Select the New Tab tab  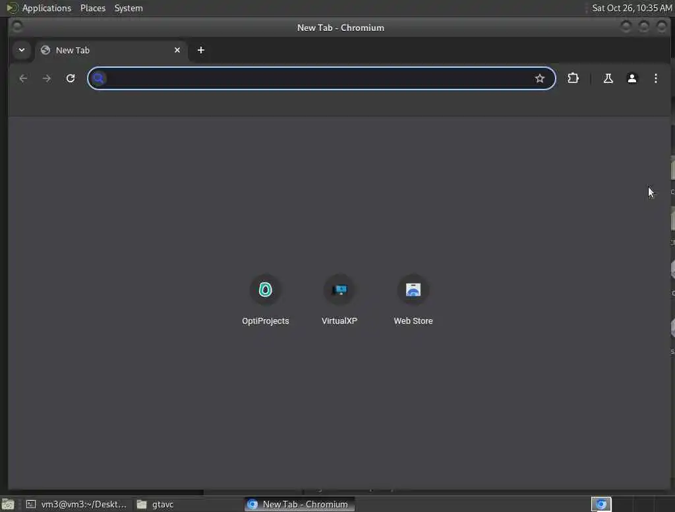111,50
